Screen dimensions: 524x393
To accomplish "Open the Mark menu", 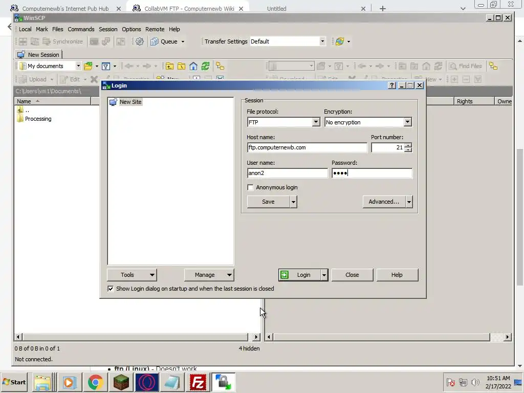I will coord(42,29).
